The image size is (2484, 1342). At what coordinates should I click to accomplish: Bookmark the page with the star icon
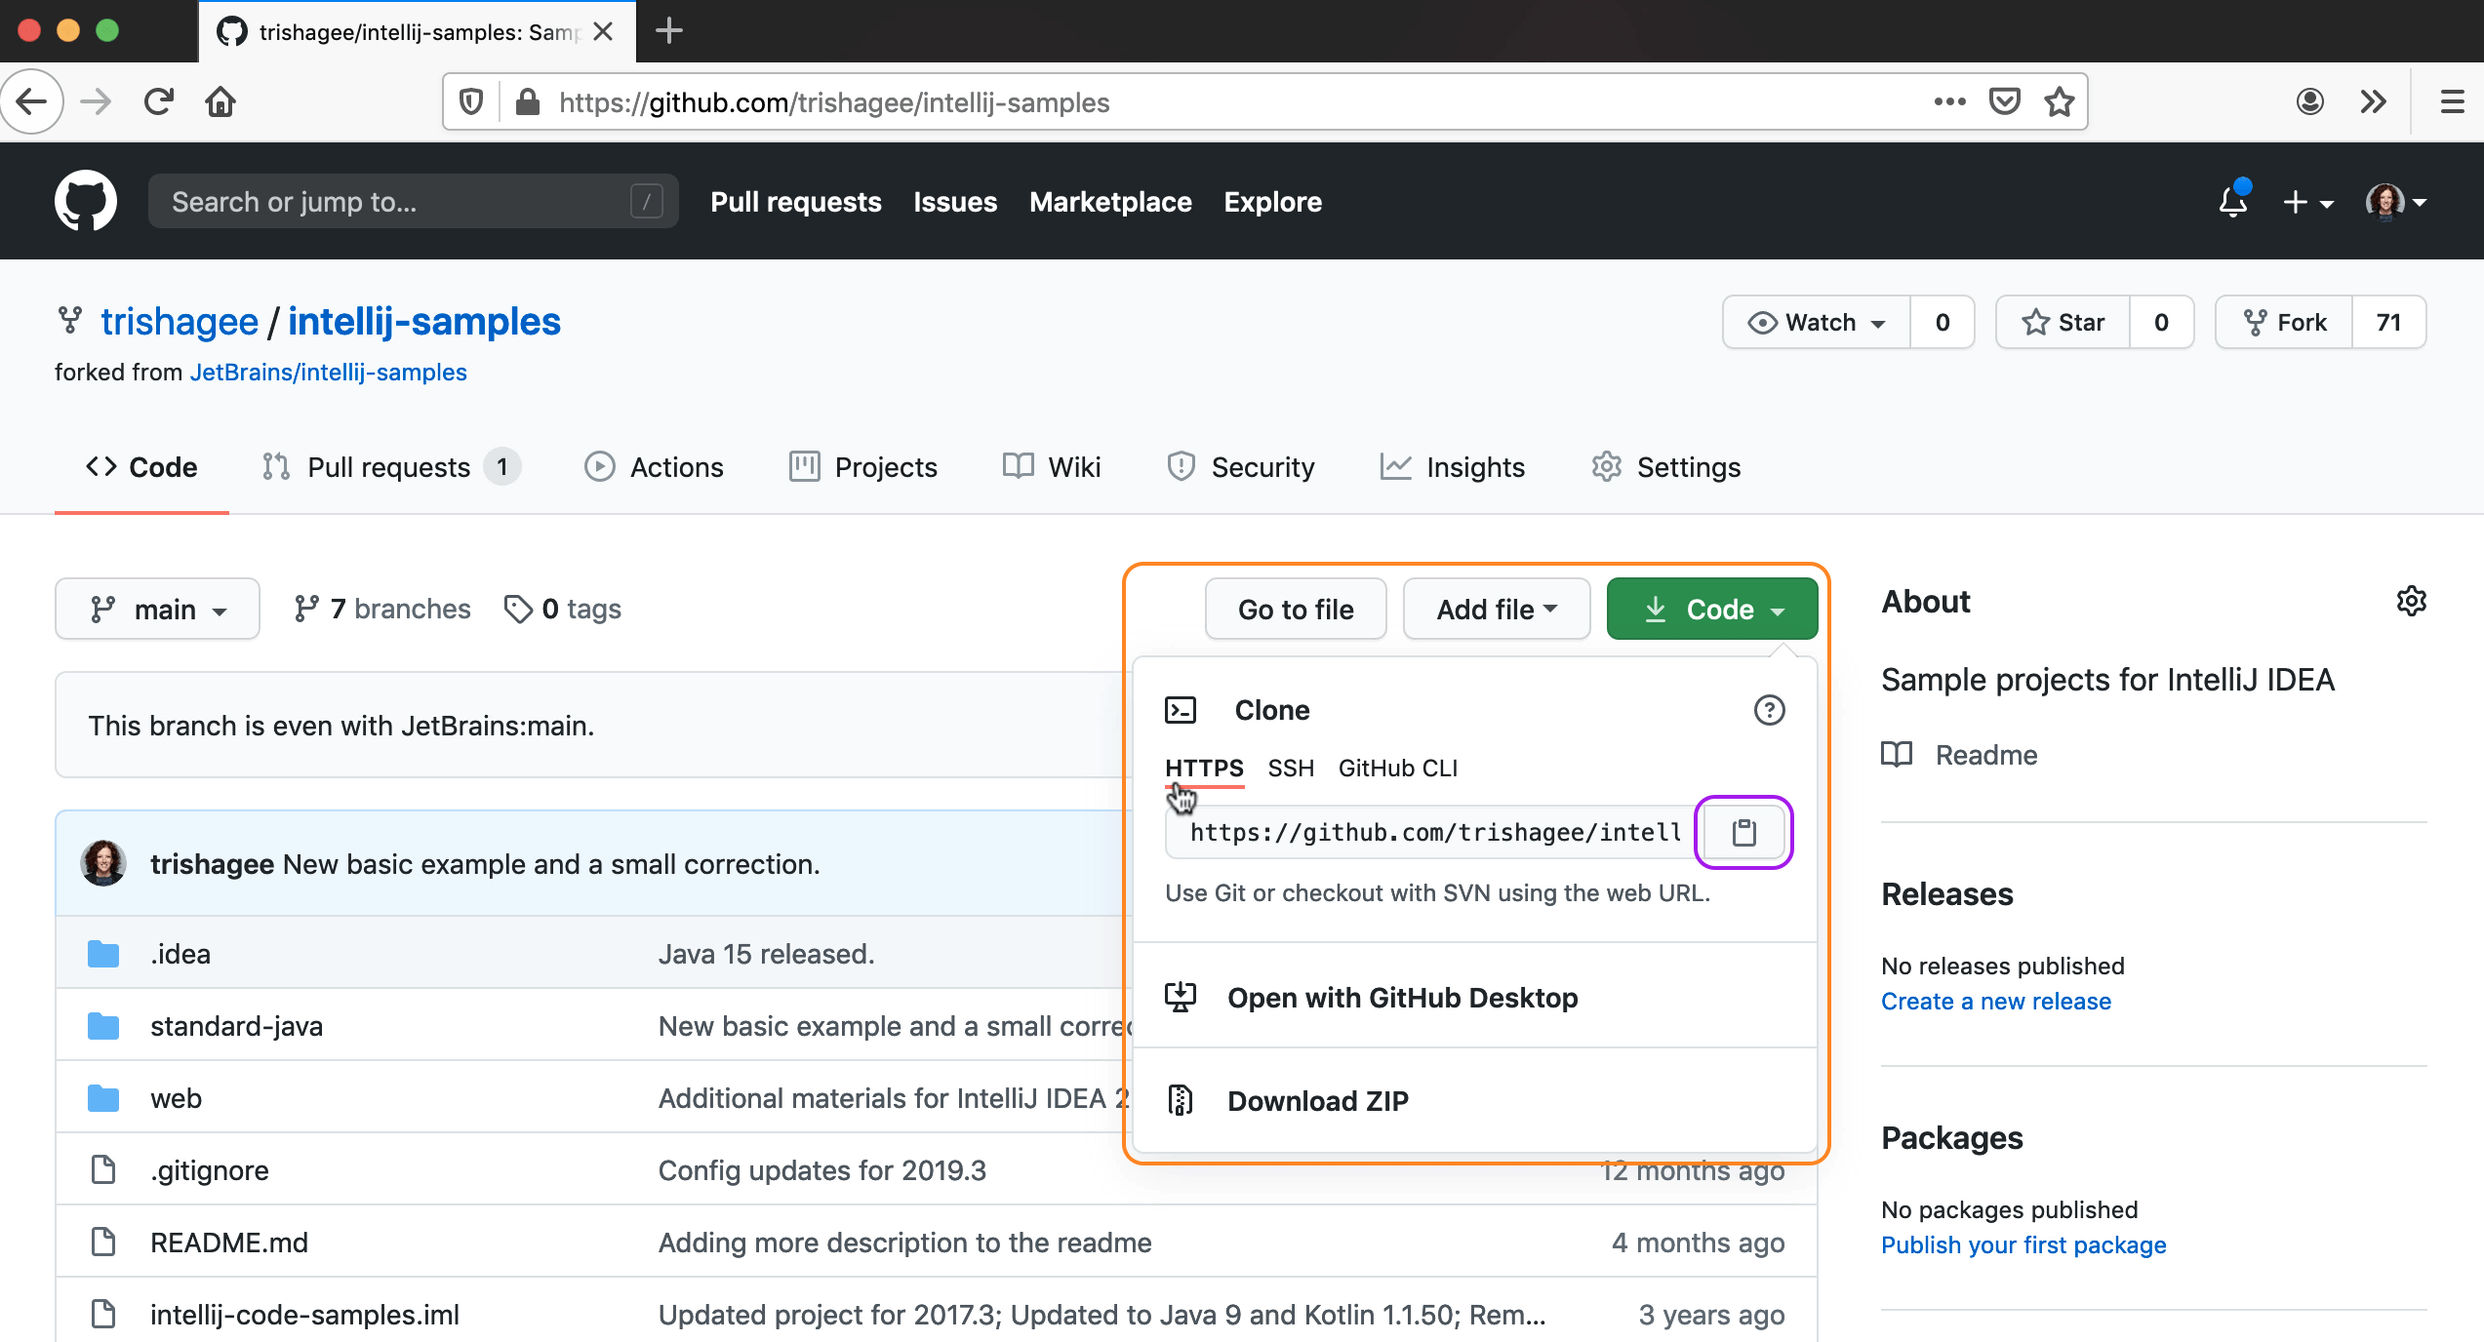pyautogui.click(x=2059, y=101)
